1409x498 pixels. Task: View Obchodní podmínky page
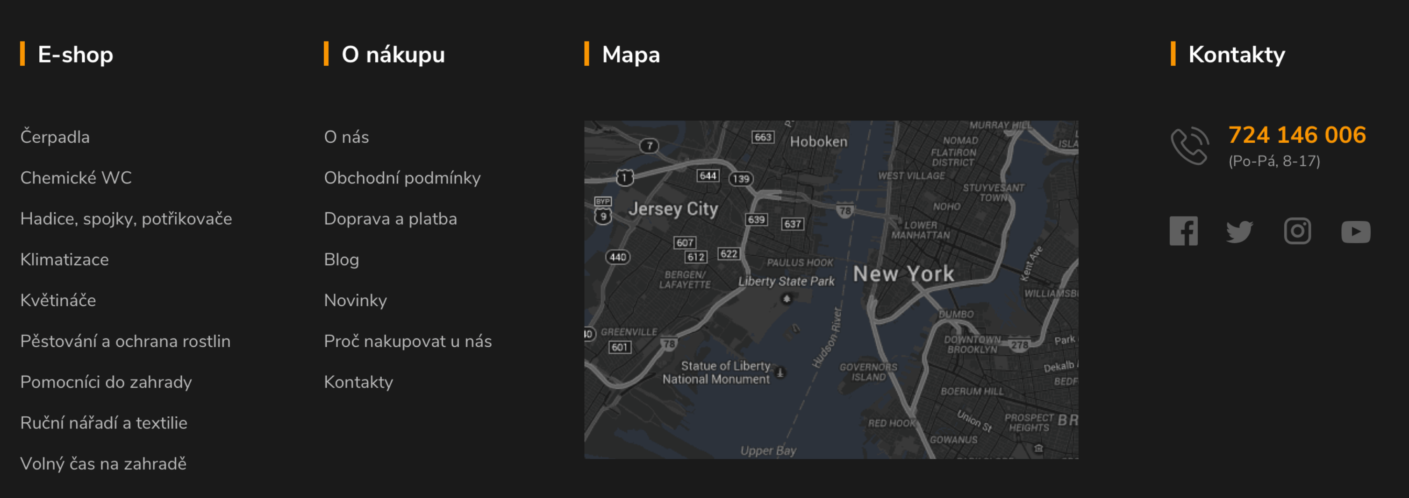pyautogui.click(x=402, y=177)
